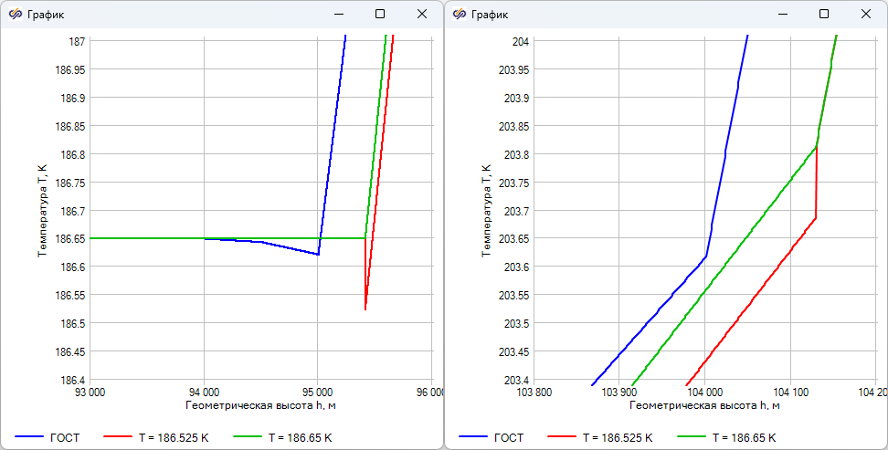Click the green line swatch in left legend
Viewport: 888px width, 450px height.
[248, 438]
